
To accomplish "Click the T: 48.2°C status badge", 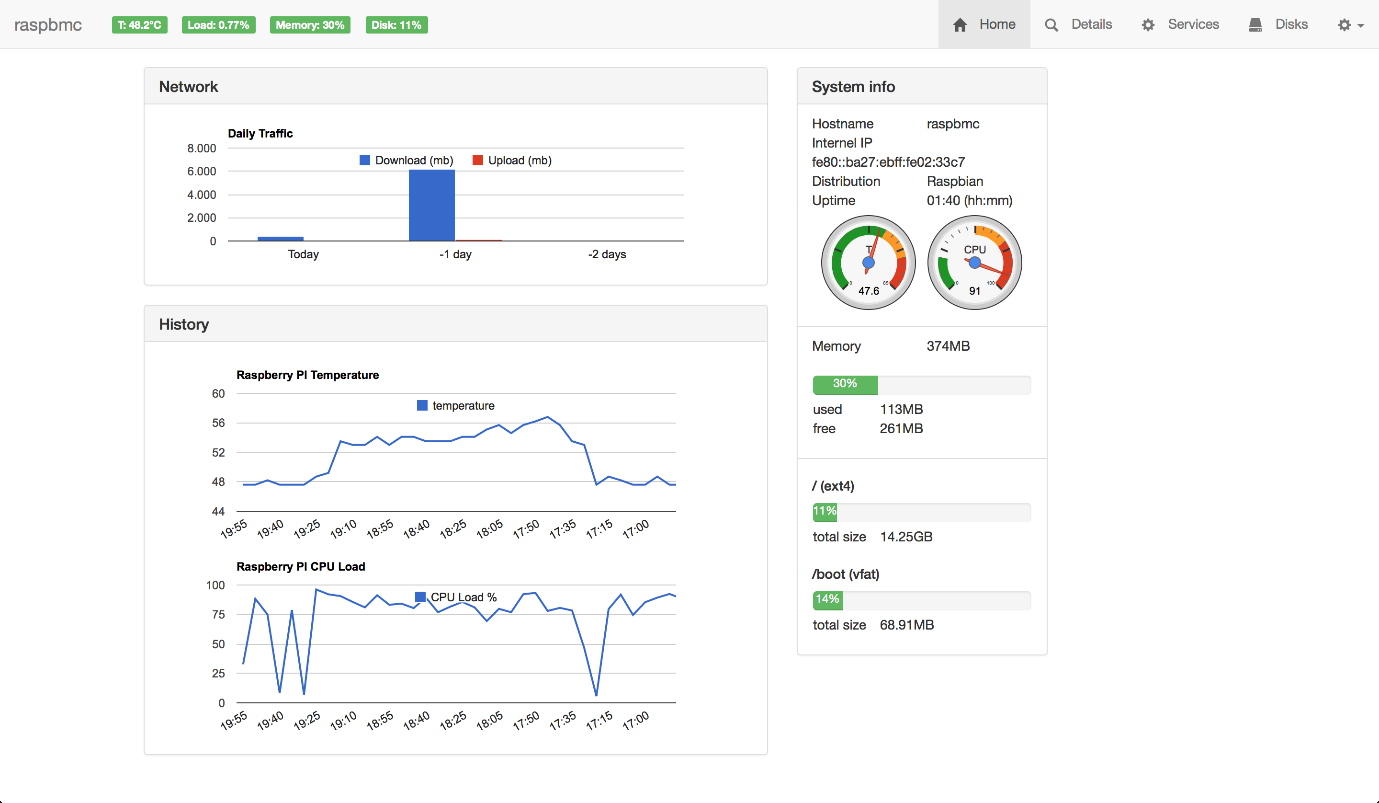I will point(139,25).
